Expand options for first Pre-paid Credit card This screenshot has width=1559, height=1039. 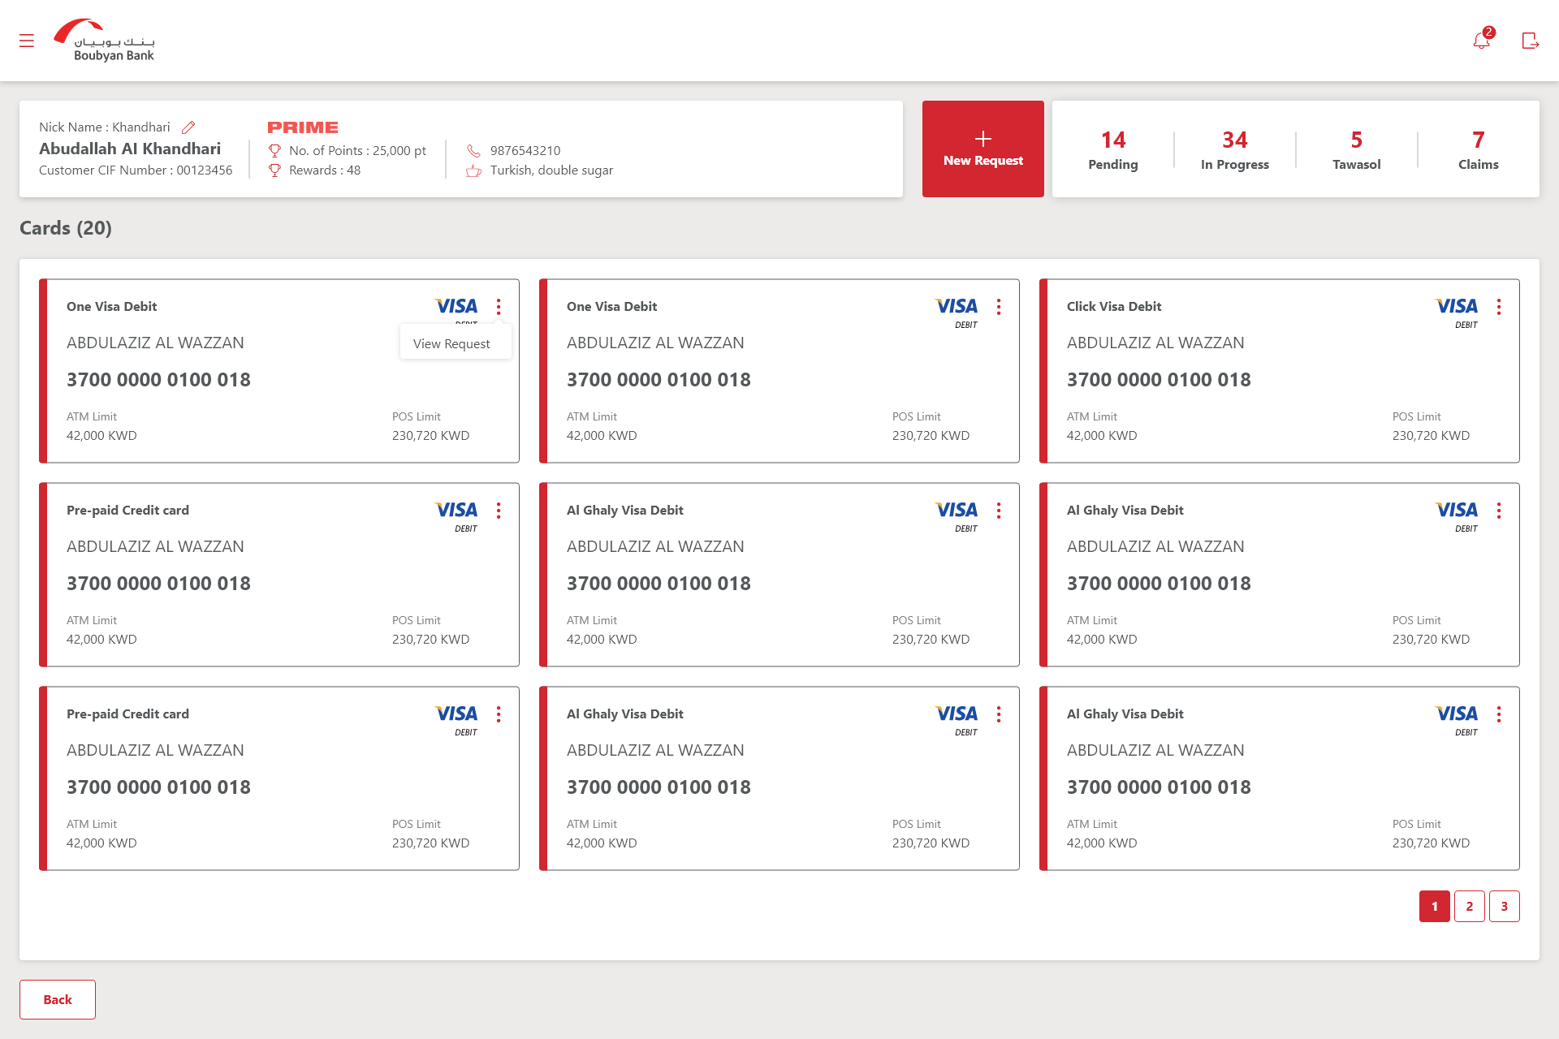pos(498,511)
